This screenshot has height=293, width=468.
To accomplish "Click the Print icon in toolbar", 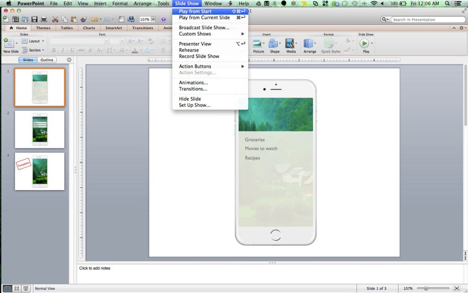I will tap(44, 19).
